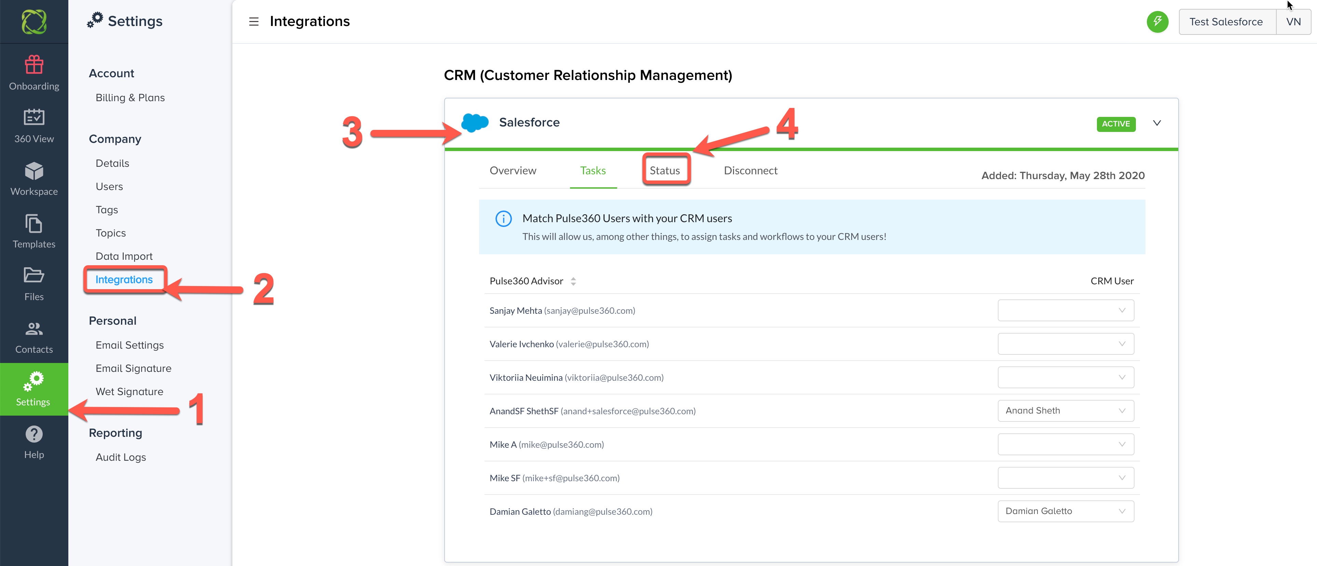Switch to the Status tab

click(665, 170)
